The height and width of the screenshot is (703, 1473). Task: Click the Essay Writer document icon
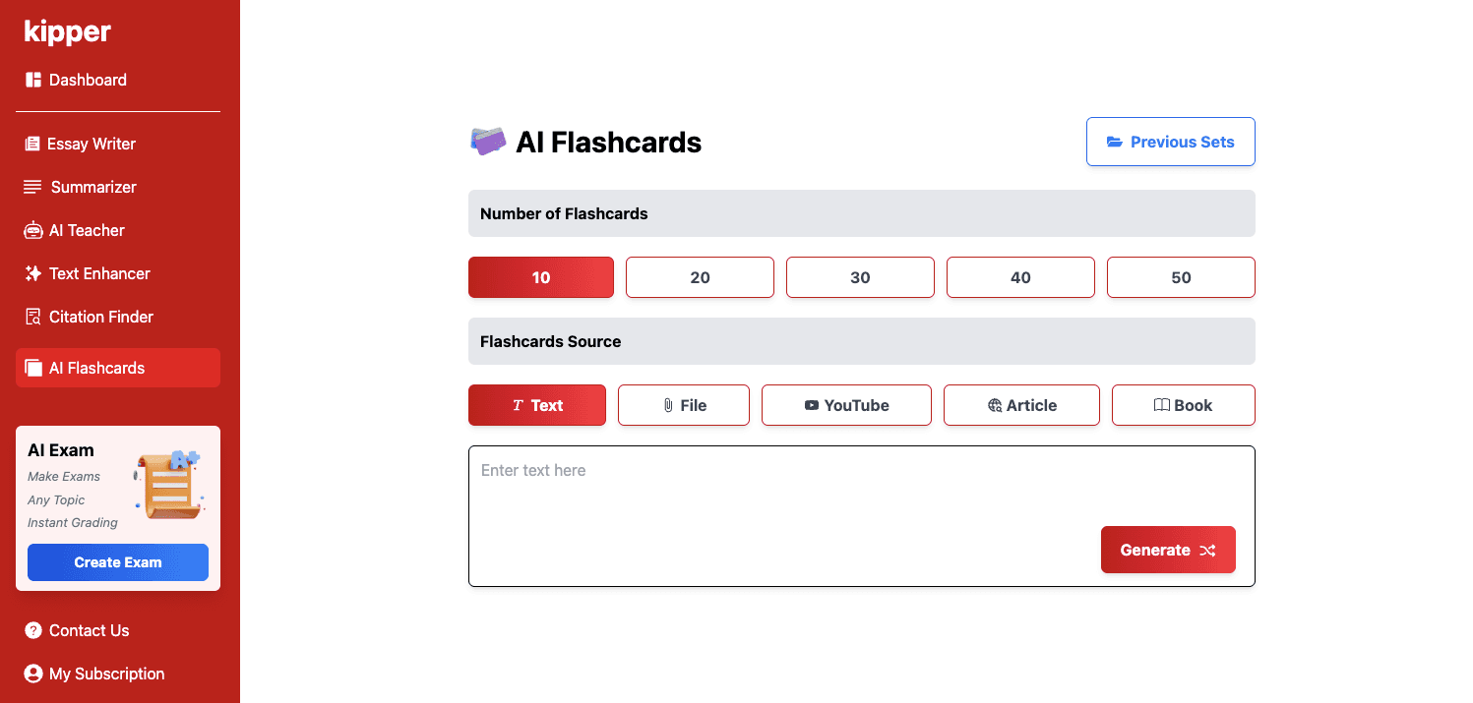click(x=32, y=144)
